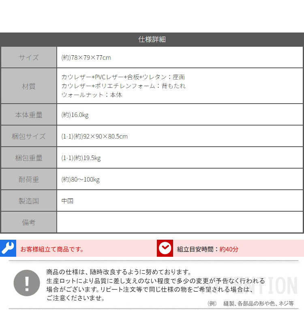Image resolution: width=304 pixels, height=310 pixels.
Task: Select the サイズ row label
Action: [x=29, y=57]
